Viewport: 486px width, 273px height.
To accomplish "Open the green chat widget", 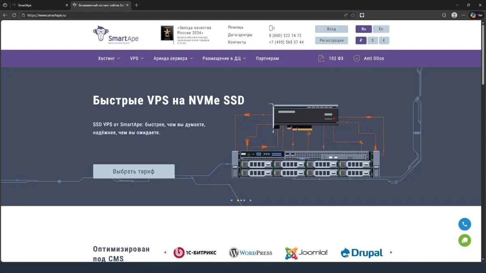I will tap(465, 240).
